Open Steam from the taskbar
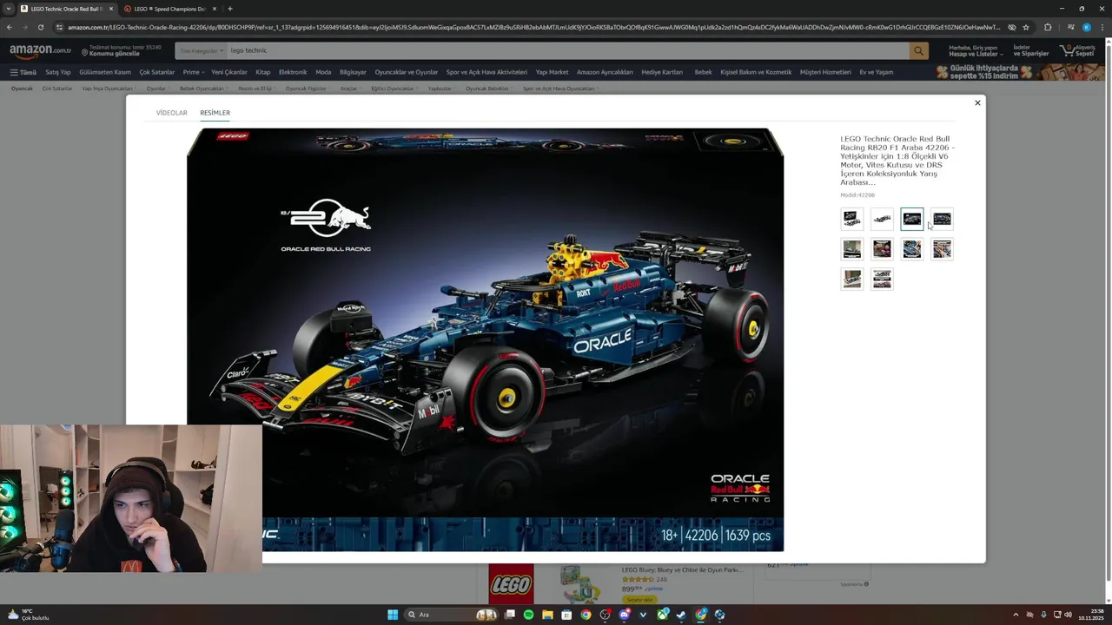The width and height of the screenshot is (1112, 625). (681, 615)
